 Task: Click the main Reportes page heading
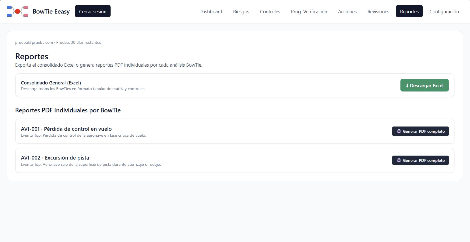pos(32,56)
